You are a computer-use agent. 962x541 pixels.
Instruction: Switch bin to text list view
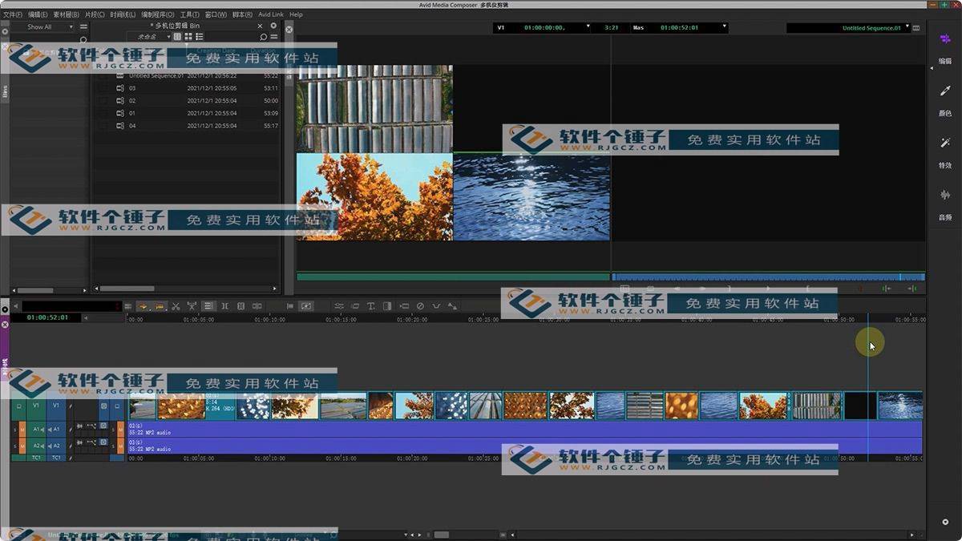tap(178, 36)
